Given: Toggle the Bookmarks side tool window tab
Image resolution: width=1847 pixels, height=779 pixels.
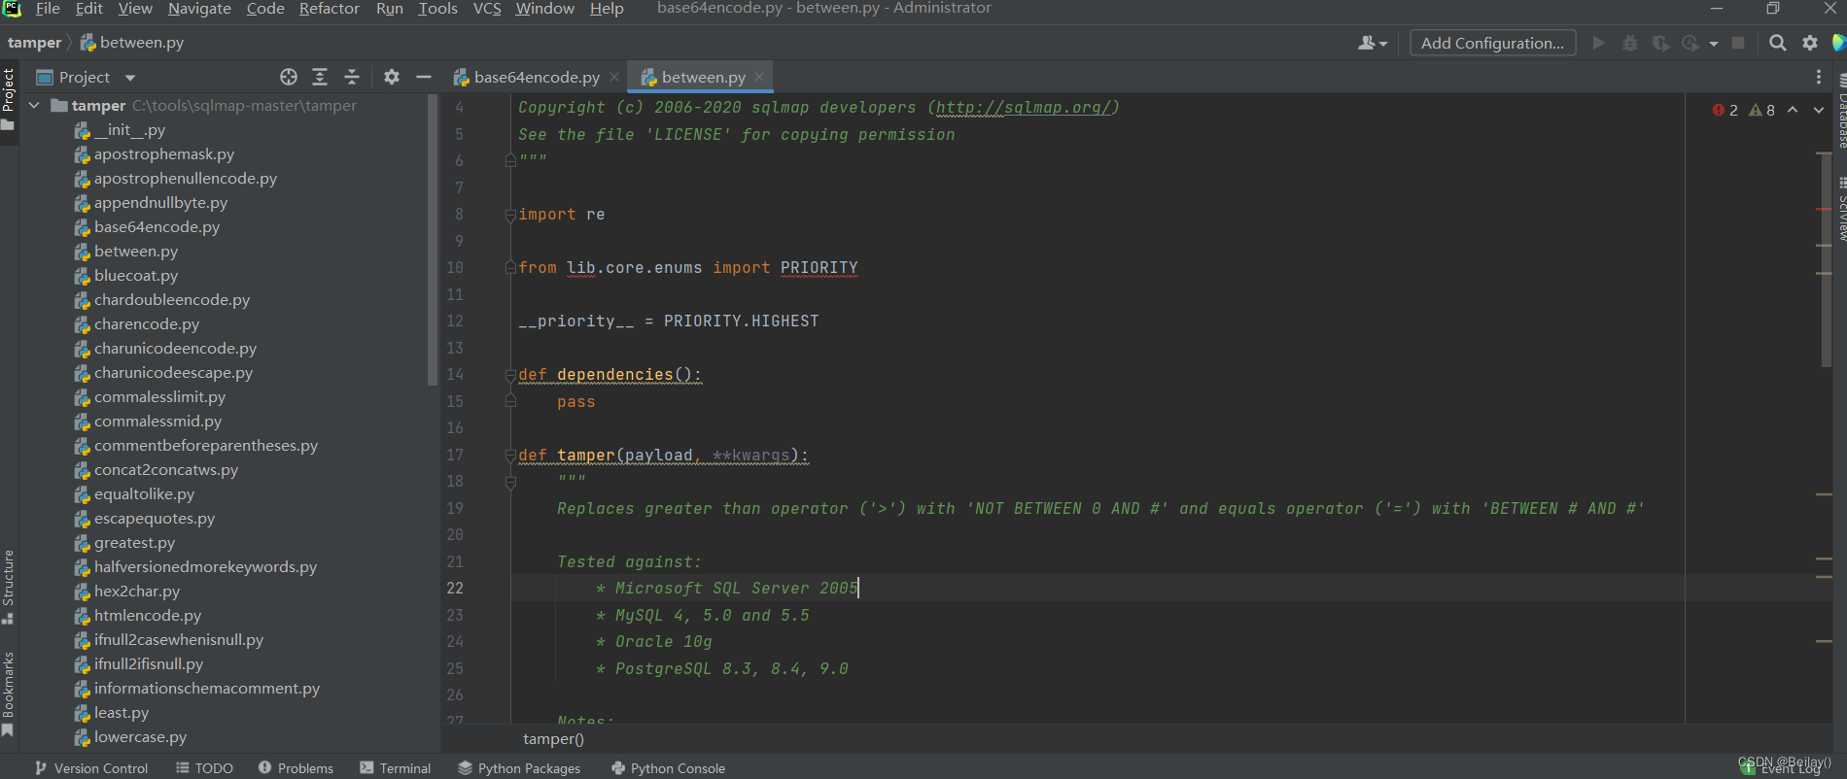Looking at the screenshot, I should click(x=9, y=694).
